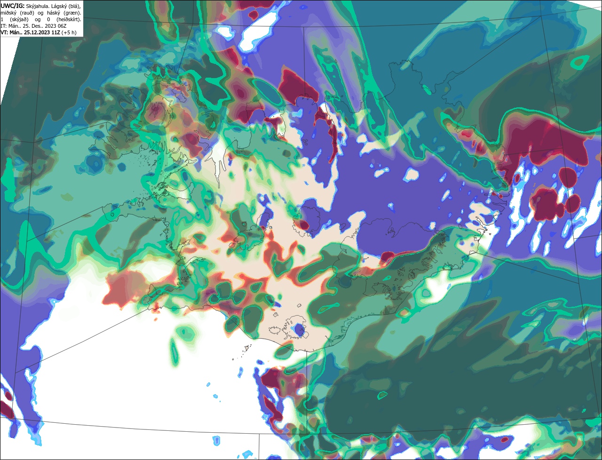
Task: Click the "VT: Mán.. 25.12.2023 11Z" valid time
Action: click(x=31, y=32)
